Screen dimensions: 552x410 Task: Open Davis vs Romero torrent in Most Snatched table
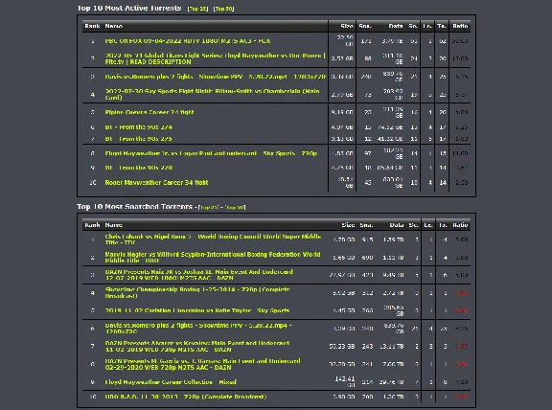(x=198, y=329)
